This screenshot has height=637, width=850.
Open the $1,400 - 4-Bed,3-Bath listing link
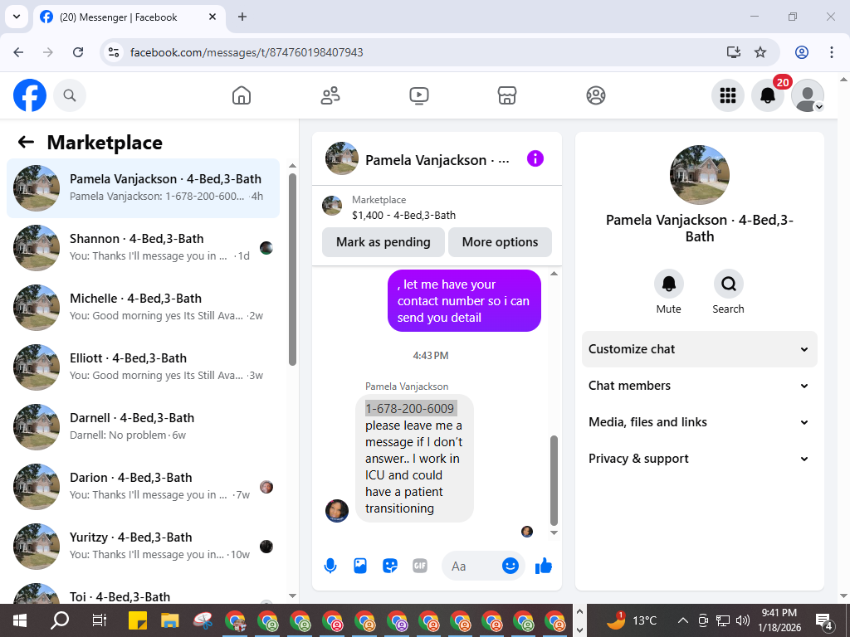pyautogui.click(x=404, y=215)
